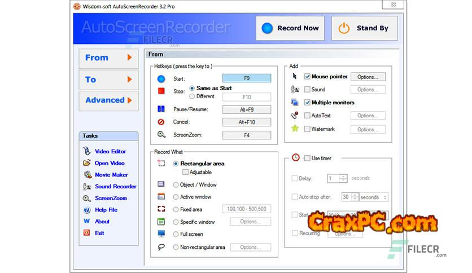Open the Advanced section tab

point(108,100)
